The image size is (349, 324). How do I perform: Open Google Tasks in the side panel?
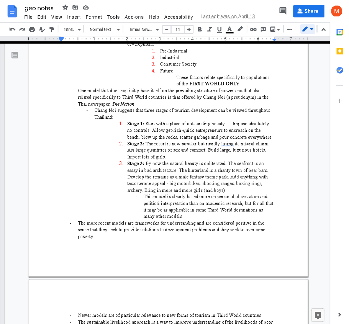(340, 70)
